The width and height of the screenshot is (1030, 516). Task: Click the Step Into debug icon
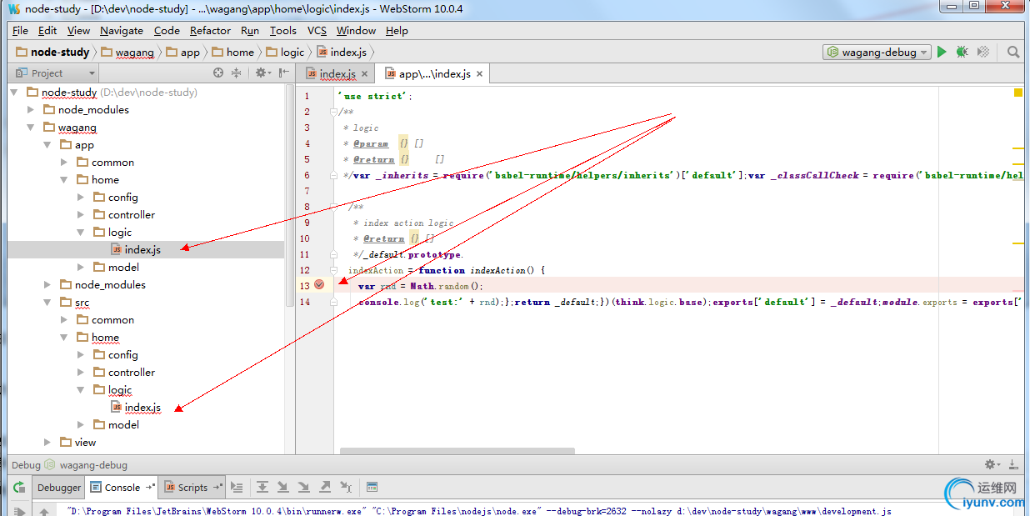pos(283,488)
